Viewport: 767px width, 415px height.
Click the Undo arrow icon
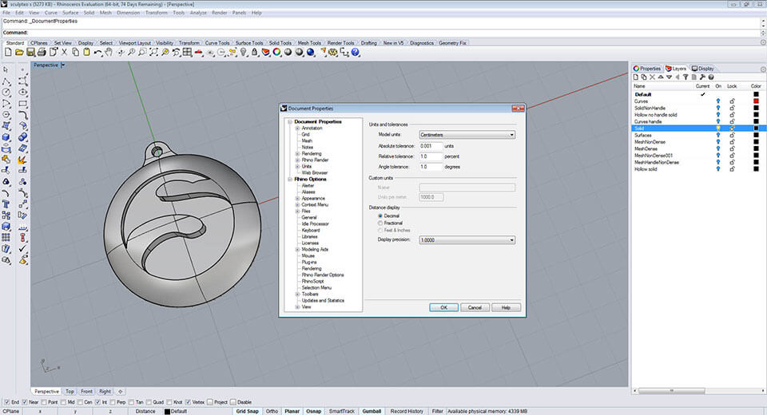97,53
